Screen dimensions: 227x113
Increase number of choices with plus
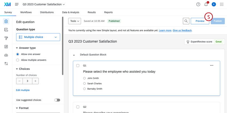(36, 81)
